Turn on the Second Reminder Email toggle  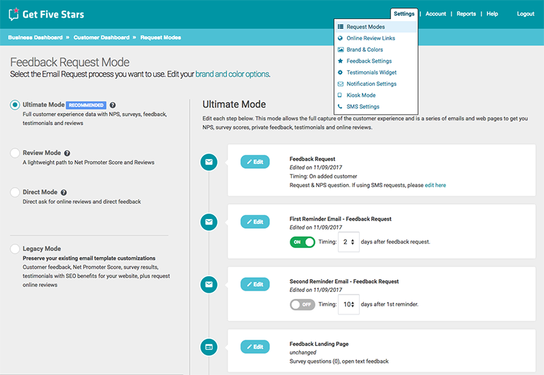tap(303, 304)
